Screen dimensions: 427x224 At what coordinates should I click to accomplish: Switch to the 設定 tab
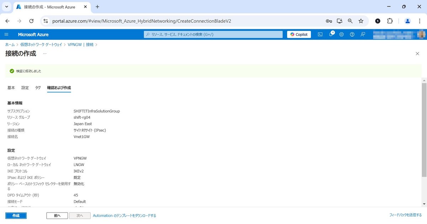(x=25, y=87)
